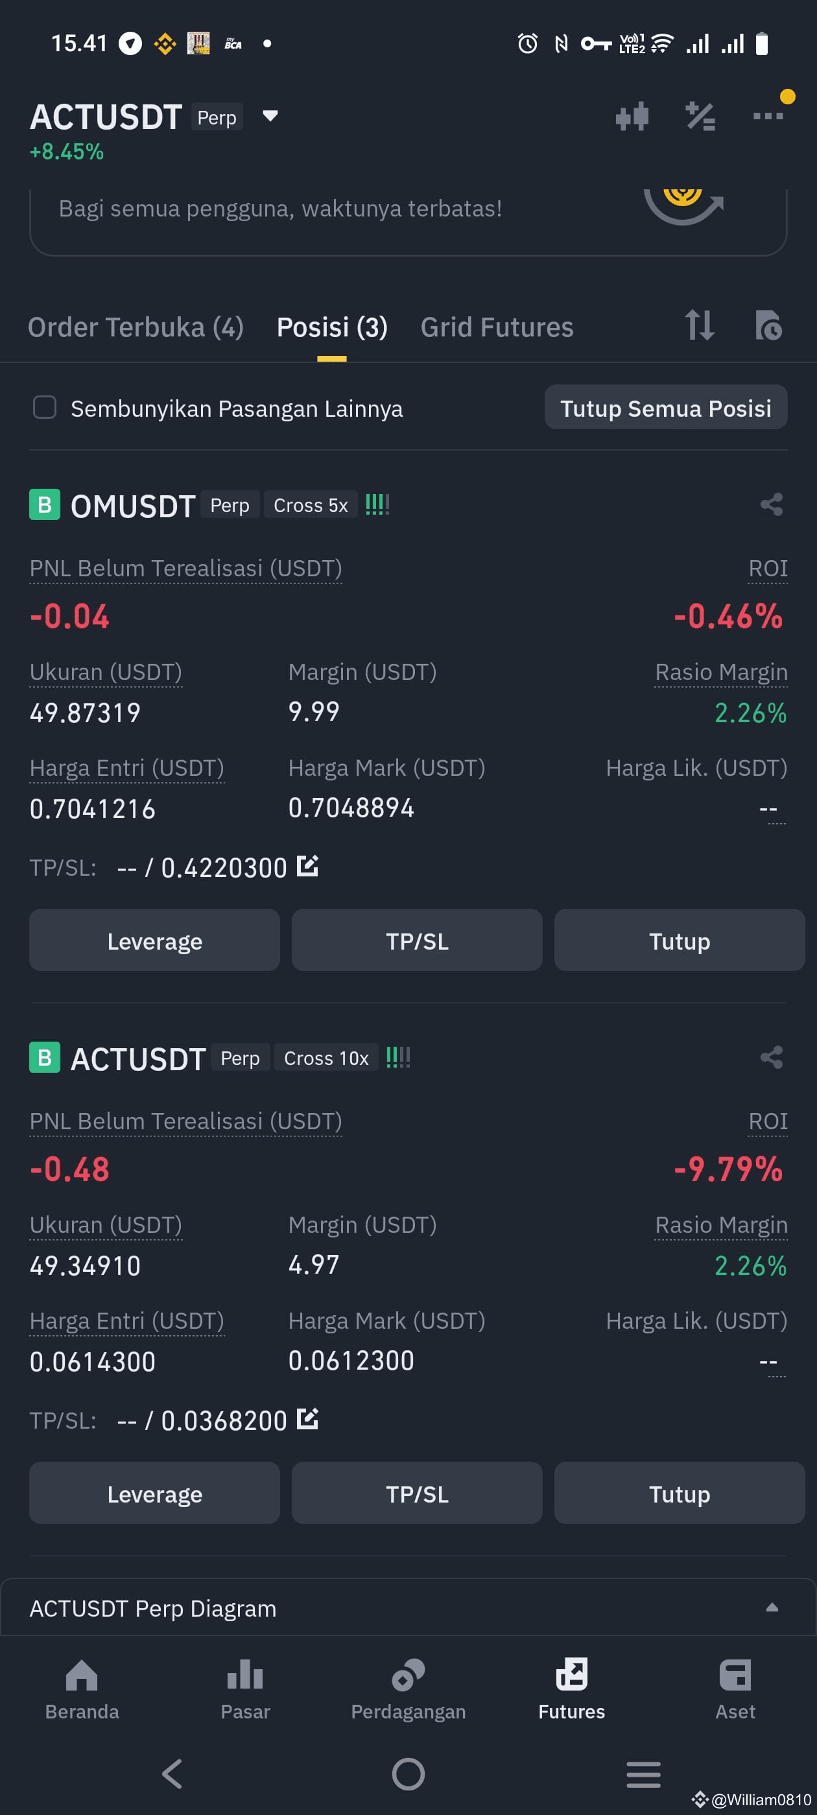Tap the sort arrows icon beside tabs
This screenshot has height=1815, width=817.
[699, 325]
